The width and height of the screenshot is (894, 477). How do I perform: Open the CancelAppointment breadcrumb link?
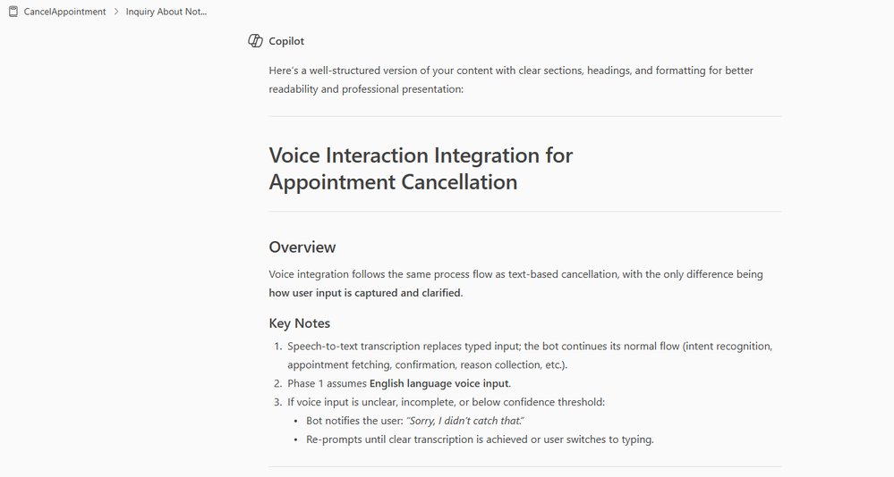[x=64, y=12]
